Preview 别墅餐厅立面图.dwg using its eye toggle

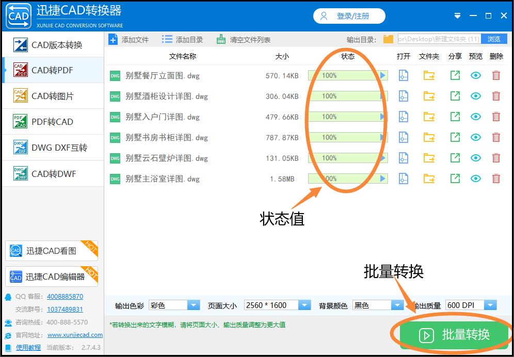(475, 75)
